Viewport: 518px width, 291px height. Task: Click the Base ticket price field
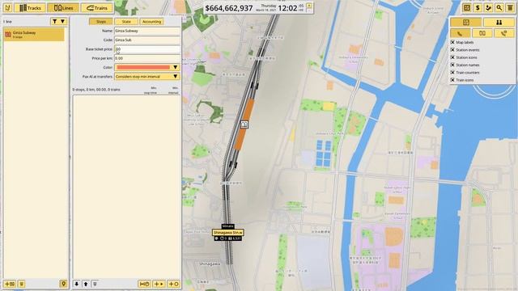147,49
